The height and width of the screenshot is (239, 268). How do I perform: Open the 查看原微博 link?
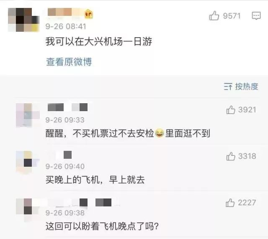click(69, 62)
